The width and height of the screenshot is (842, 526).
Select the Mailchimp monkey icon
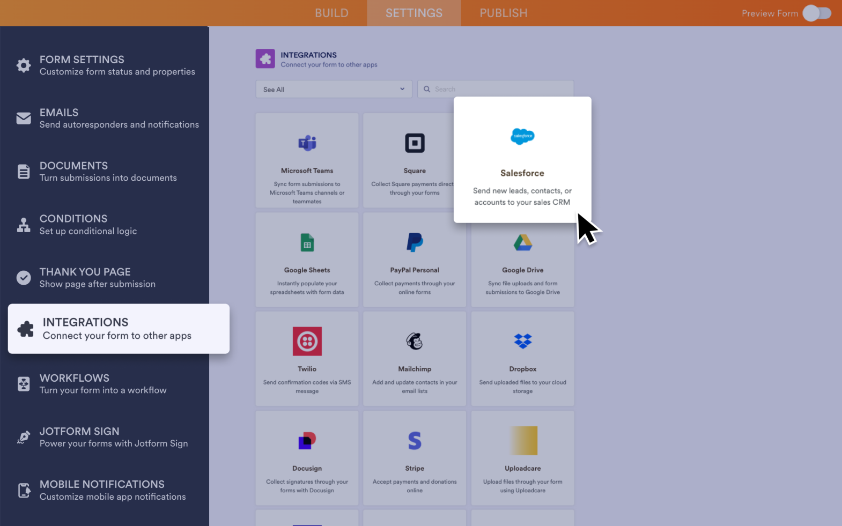[x=415, y=342]
